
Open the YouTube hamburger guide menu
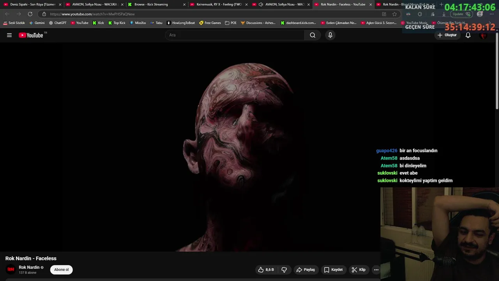coord(9,35)
